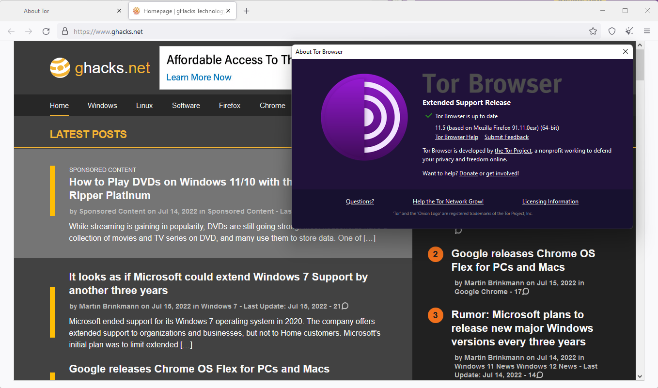Screen dimensions: 658x388
Task: Open a new tab with the plus button
Action: (x=246, y=11)
